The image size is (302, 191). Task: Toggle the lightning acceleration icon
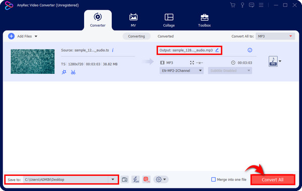click(135, 179)
